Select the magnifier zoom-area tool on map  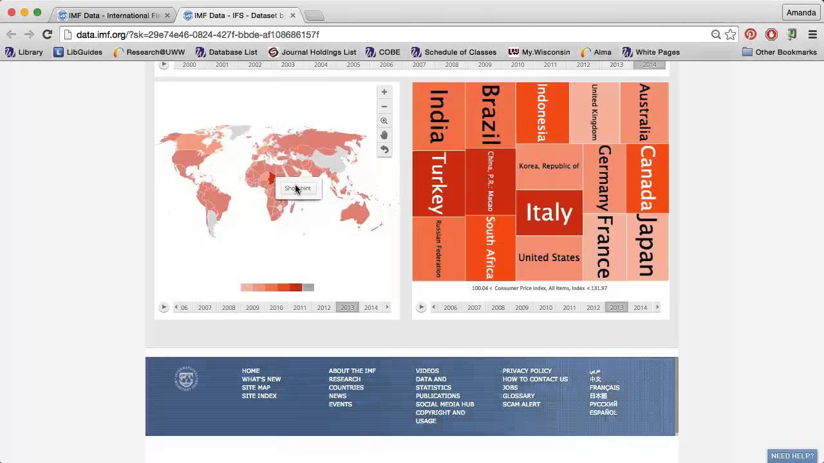tap(384, 121)
